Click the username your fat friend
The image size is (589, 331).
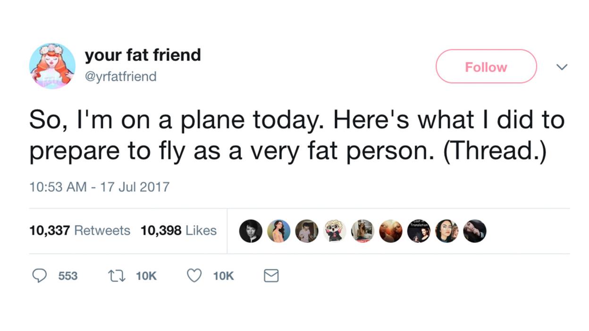(x=143, y=55)
